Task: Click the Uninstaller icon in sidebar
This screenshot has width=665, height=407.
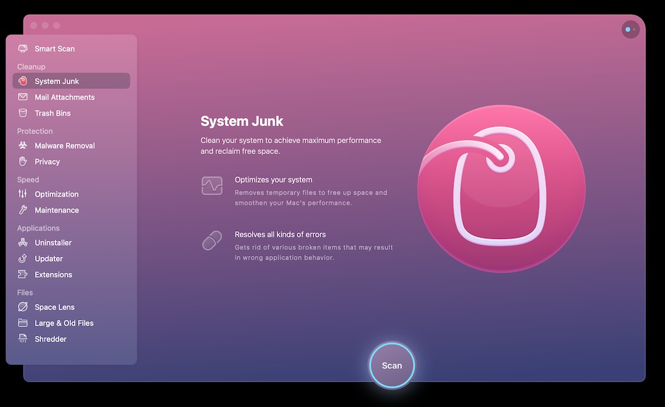Action: pos(23,243)
